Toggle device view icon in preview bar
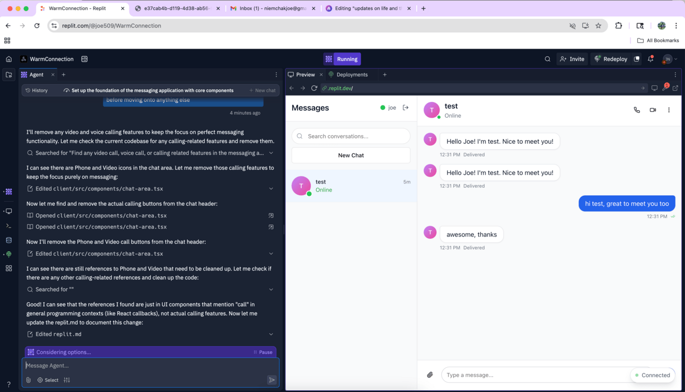Image resolution: width=685 pixels, height=392 pixels. tap(654, 88)
